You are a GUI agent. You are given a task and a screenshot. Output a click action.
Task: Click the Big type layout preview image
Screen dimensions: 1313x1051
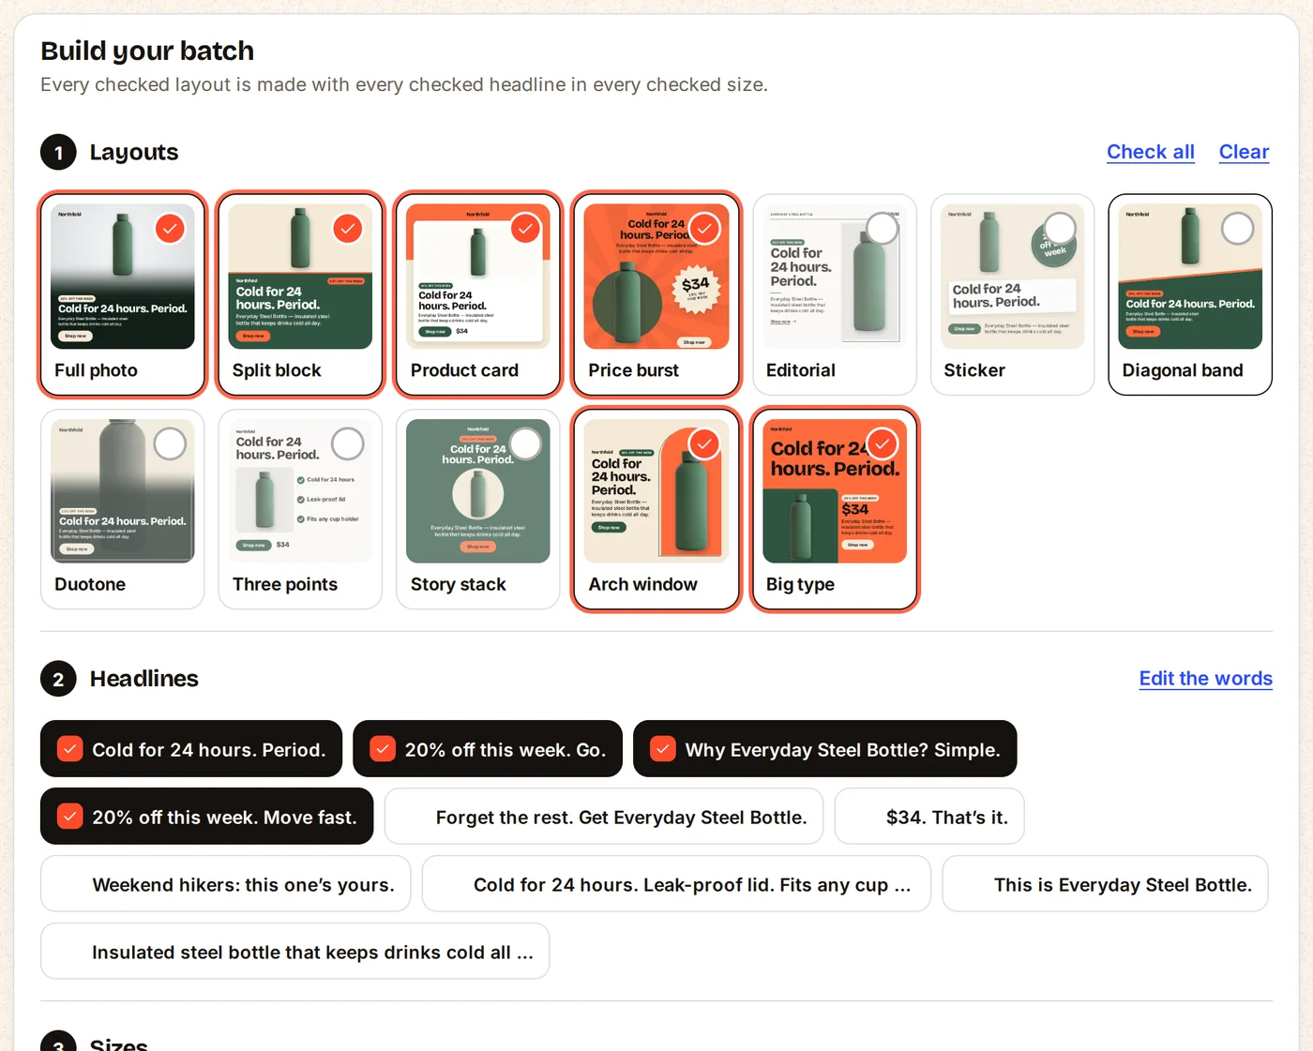pos(835,491)
